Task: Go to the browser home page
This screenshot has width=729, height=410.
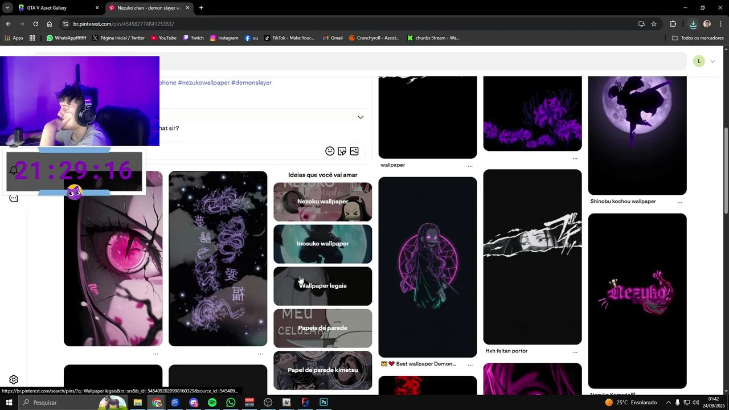Action: pyautogui.click(x=49, y=24)
